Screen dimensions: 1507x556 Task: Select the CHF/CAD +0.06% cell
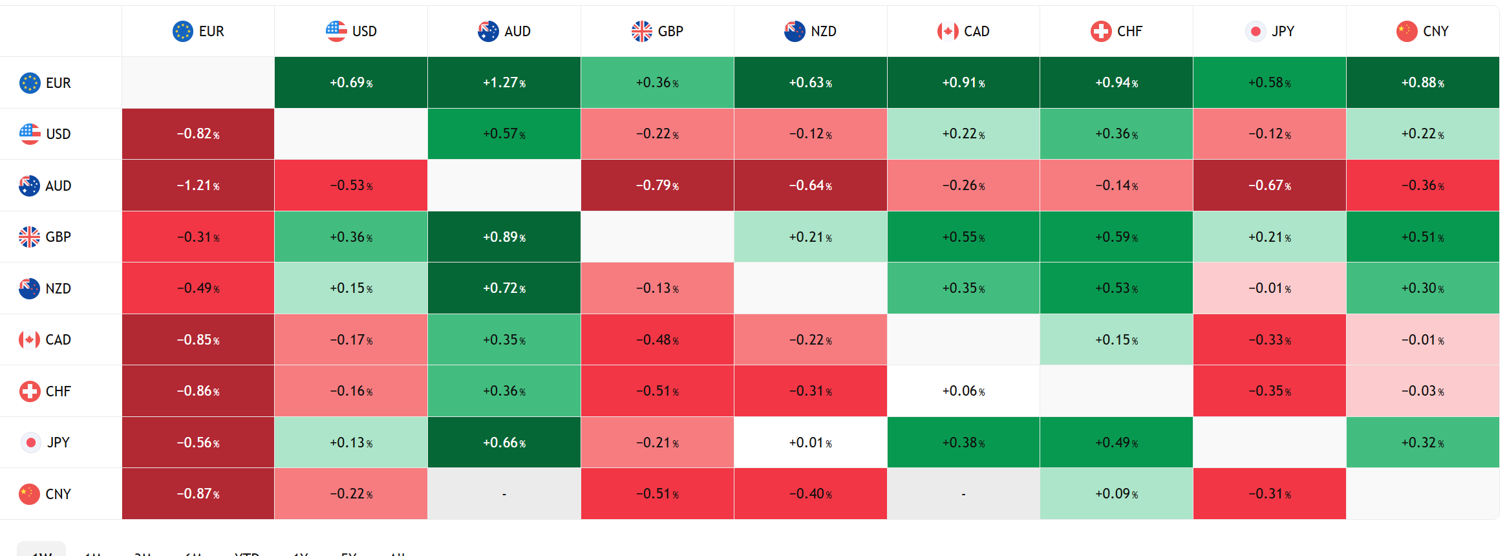[963, 391]
